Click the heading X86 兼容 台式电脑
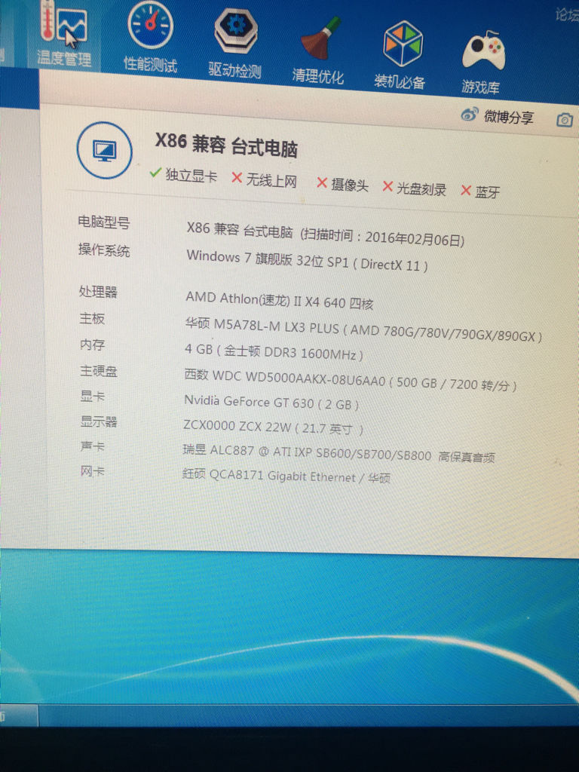 pos(226,144)
